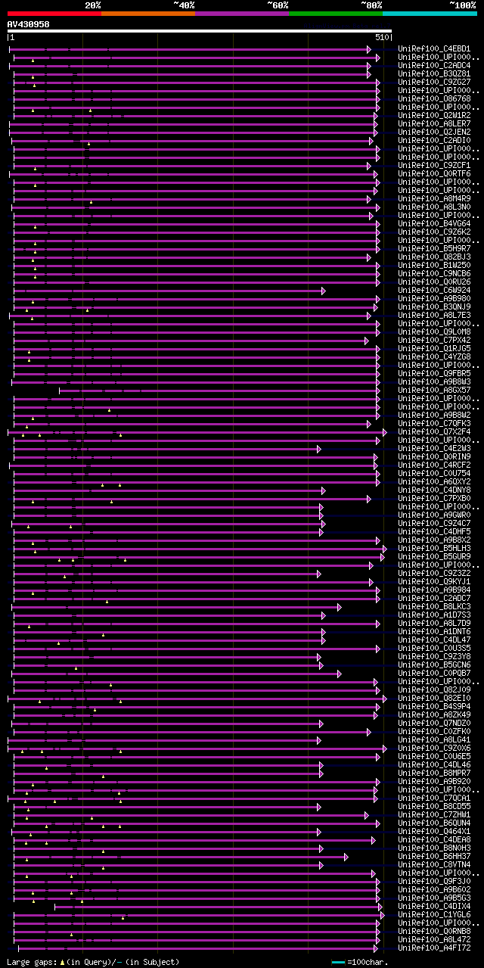Select the UniRef100_Q82EI0 label
The width and height of the screenshot is (484, 968).
coord(434,699)
